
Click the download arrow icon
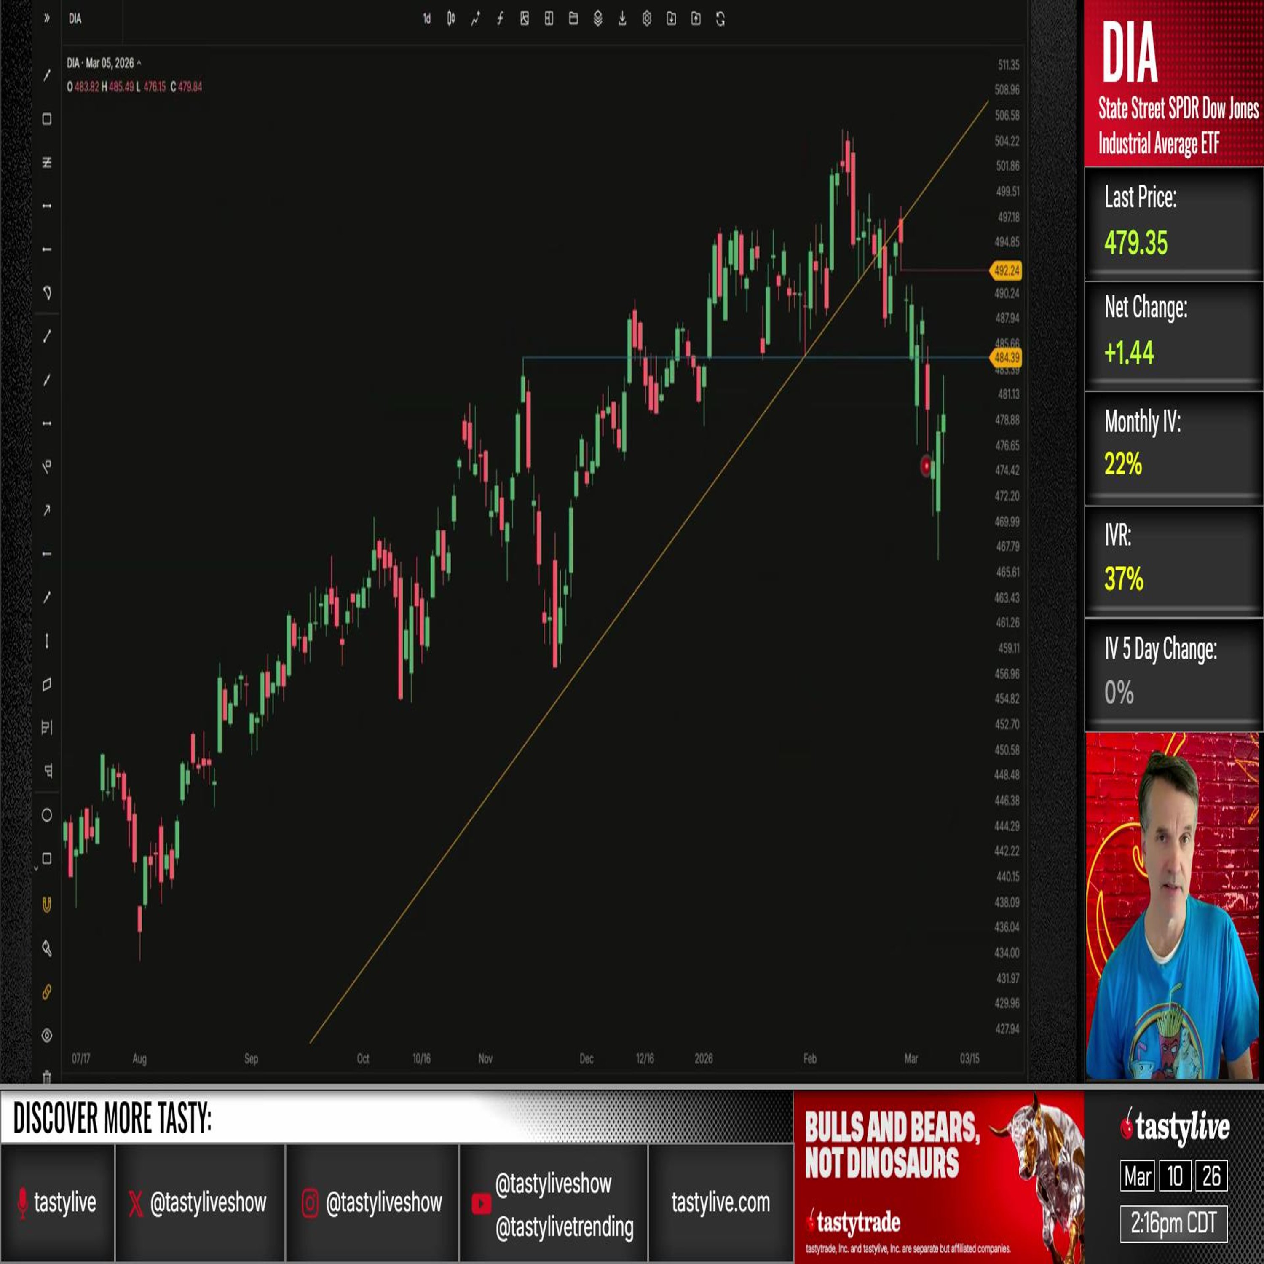coord(622,19)
